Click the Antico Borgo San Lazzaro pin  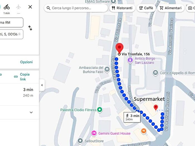coord(130,60)
